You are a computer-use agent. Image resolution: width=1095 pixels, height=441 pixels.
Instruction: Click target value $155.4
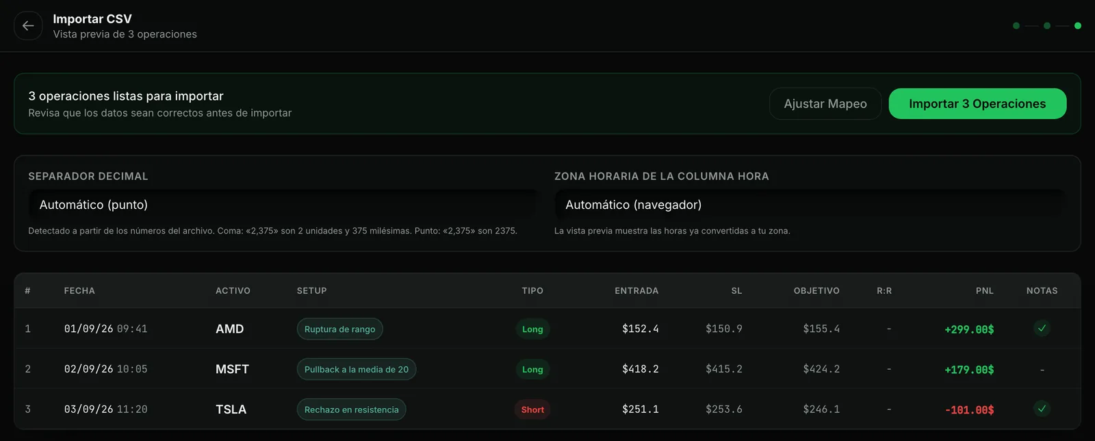point(821,329)
